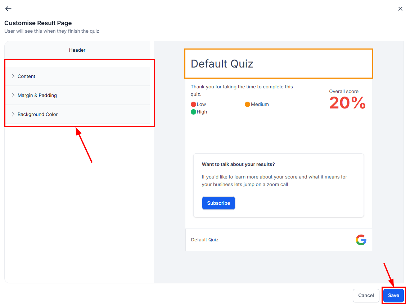The width and height of the screenshot is (410, 306).
Task: Select the Header tab label
Action: click(77, 50)
